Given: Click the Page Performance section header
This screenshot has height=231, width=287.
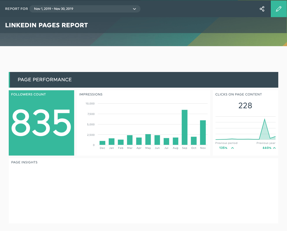Looking at the screenshot, I should (x=144, y=80).
